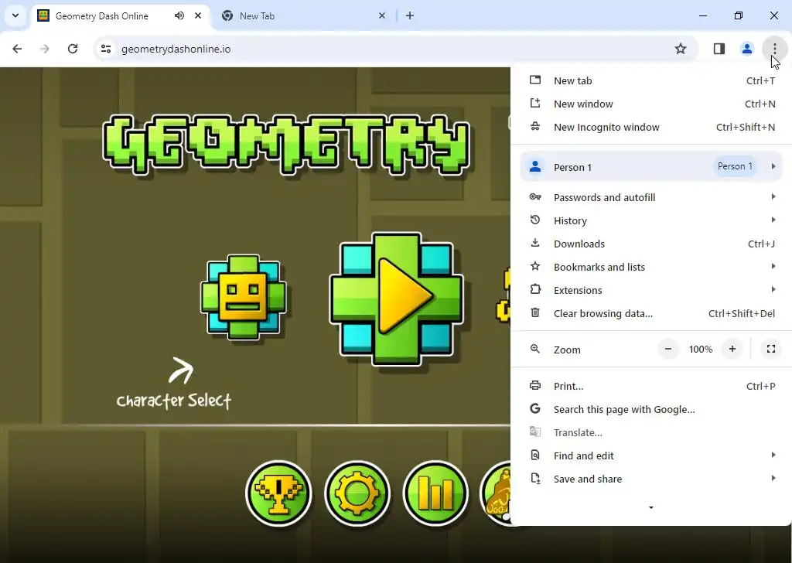
Task: Click the forward navigation arrow
Action: 45,49
